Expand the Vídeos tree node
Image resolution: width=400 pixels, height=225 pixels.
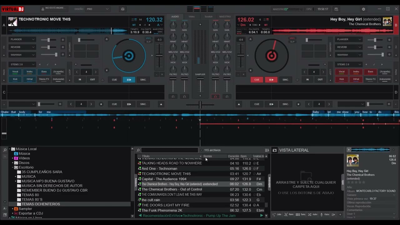coord(12,158)
